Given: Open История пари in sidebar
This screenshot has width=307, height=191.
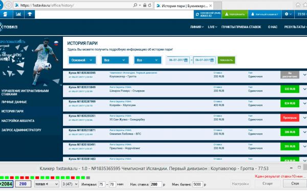Looking at the screenshot, I should (12, 111).
